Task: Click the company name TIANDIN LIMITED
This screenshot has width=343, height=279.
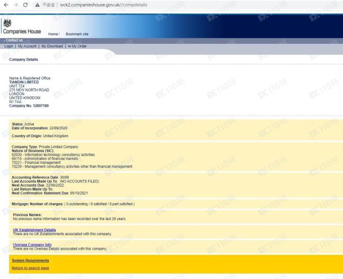Action: [24, 82]
